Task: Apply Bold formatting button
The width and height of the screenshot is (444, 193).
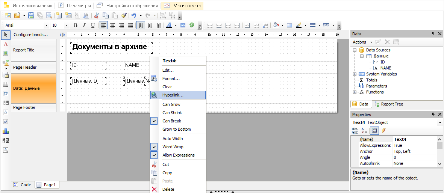Action: (x=76, y=25)
